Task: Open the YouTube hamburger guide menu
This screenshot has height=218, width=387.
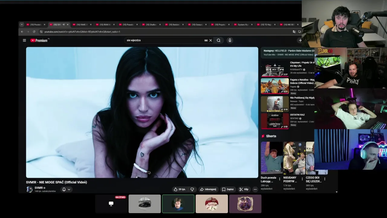Action: point(24,40)
